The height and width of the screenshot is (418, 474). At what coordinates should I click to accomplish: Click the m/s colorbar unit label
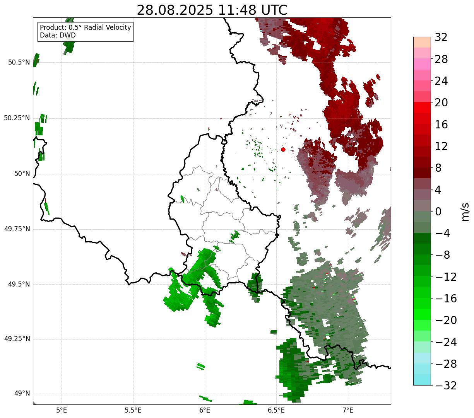pyautogui.click(x=465, y=211)
